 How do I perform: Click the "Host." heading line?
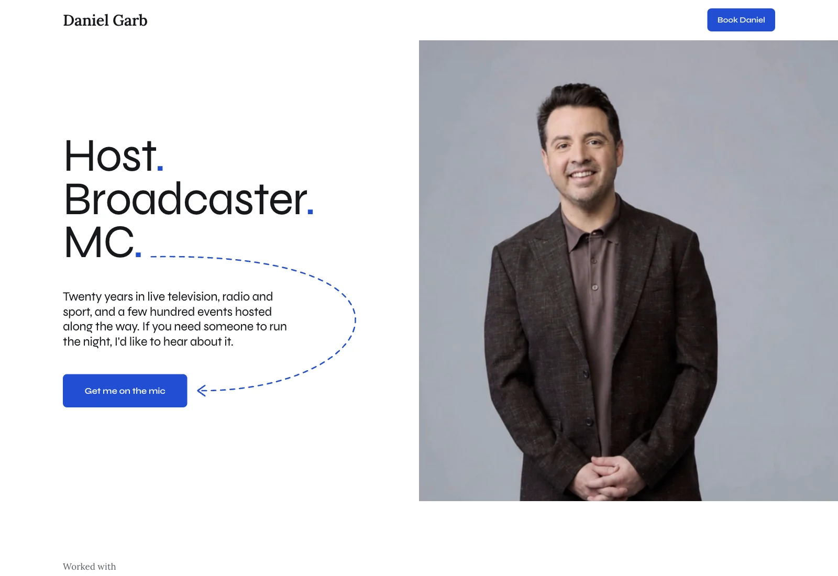114,156
